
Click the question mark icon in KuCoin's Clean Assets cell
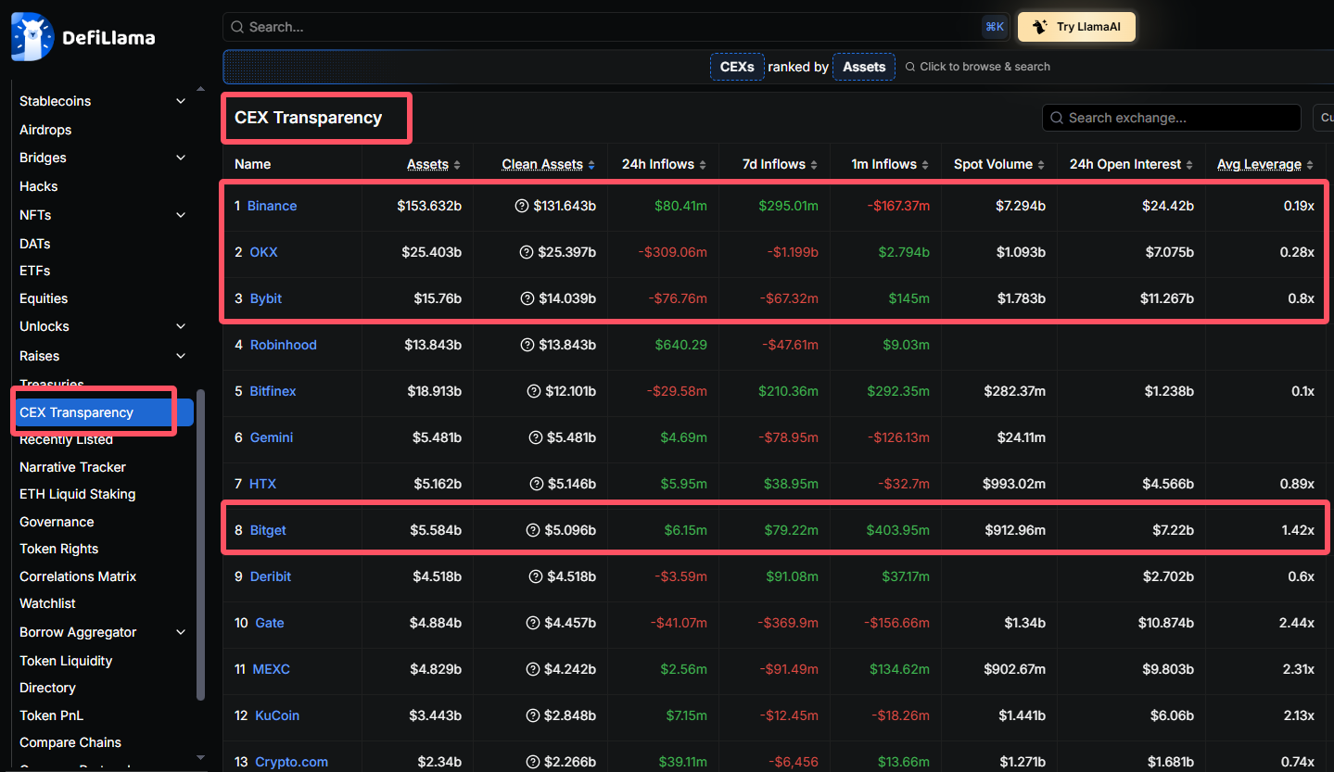click(x=532, y=715)
